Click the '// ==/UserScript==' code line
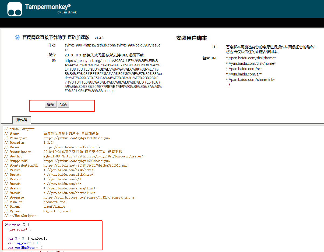This screenshot has width=324, height=252. pyautogui.click(x=20, y=216)
